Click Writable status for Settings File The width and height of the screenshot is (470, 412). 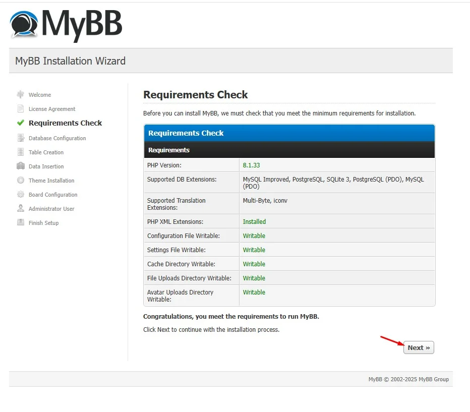[254, 250]
